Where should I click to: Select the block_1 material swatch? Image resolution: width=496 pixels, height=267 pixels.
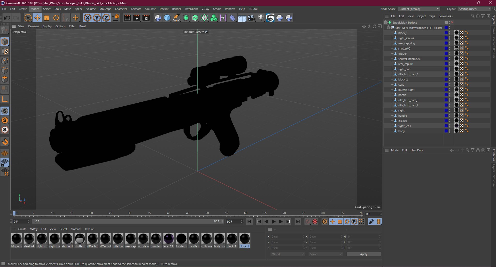point(245,239)
